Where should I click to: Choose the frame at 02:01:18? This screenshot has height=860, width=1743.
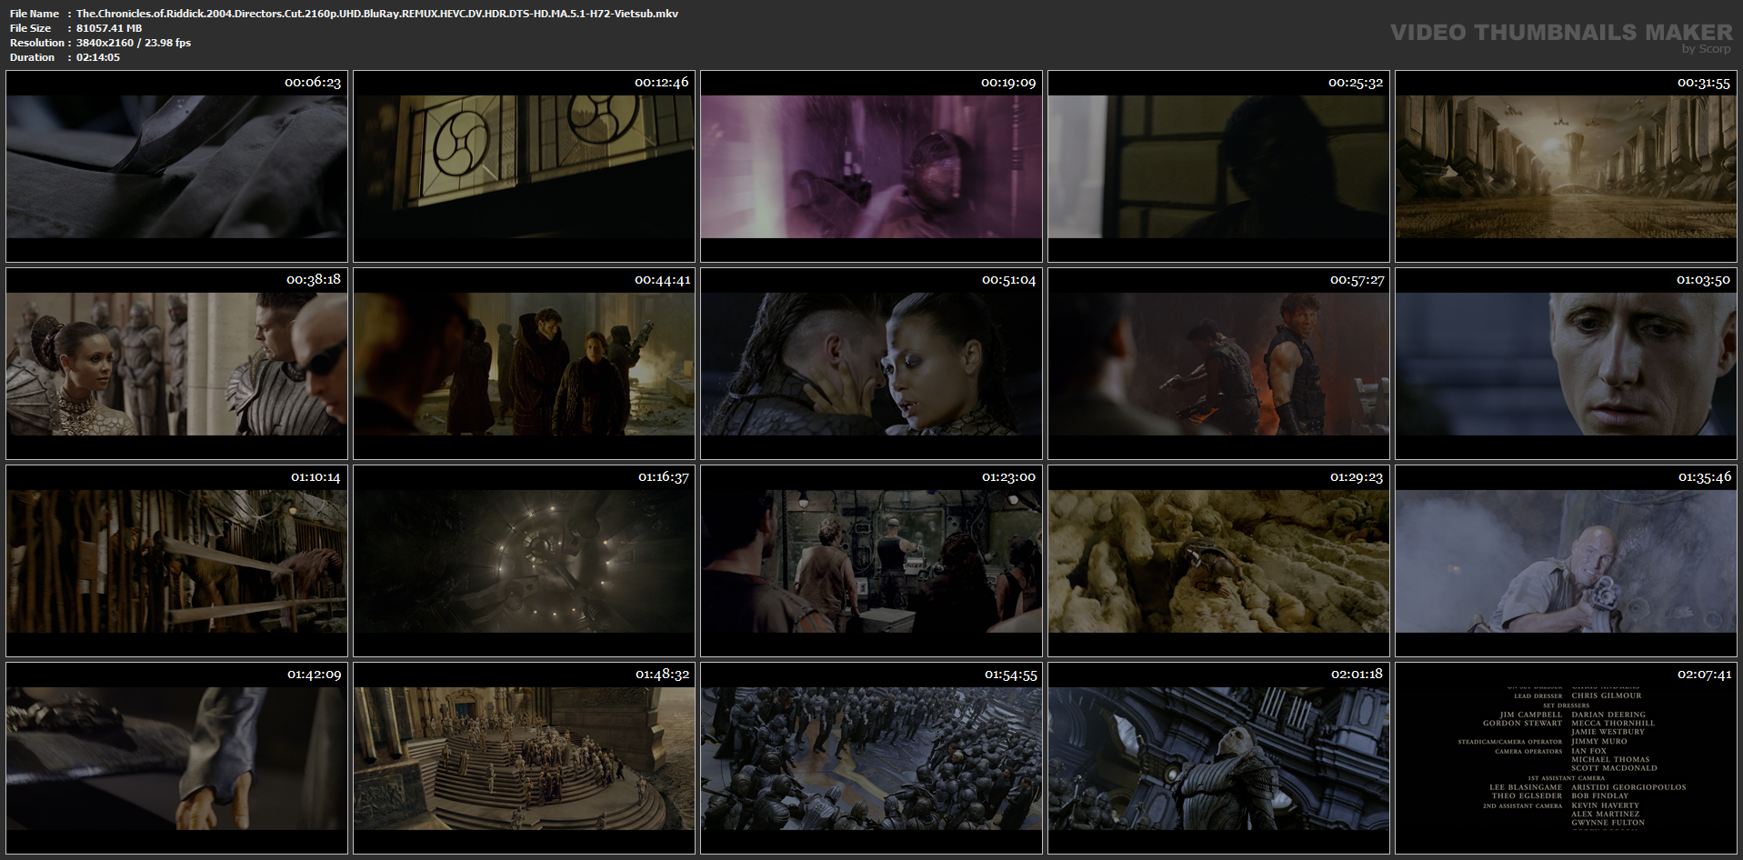click(x=1218, y=758)
